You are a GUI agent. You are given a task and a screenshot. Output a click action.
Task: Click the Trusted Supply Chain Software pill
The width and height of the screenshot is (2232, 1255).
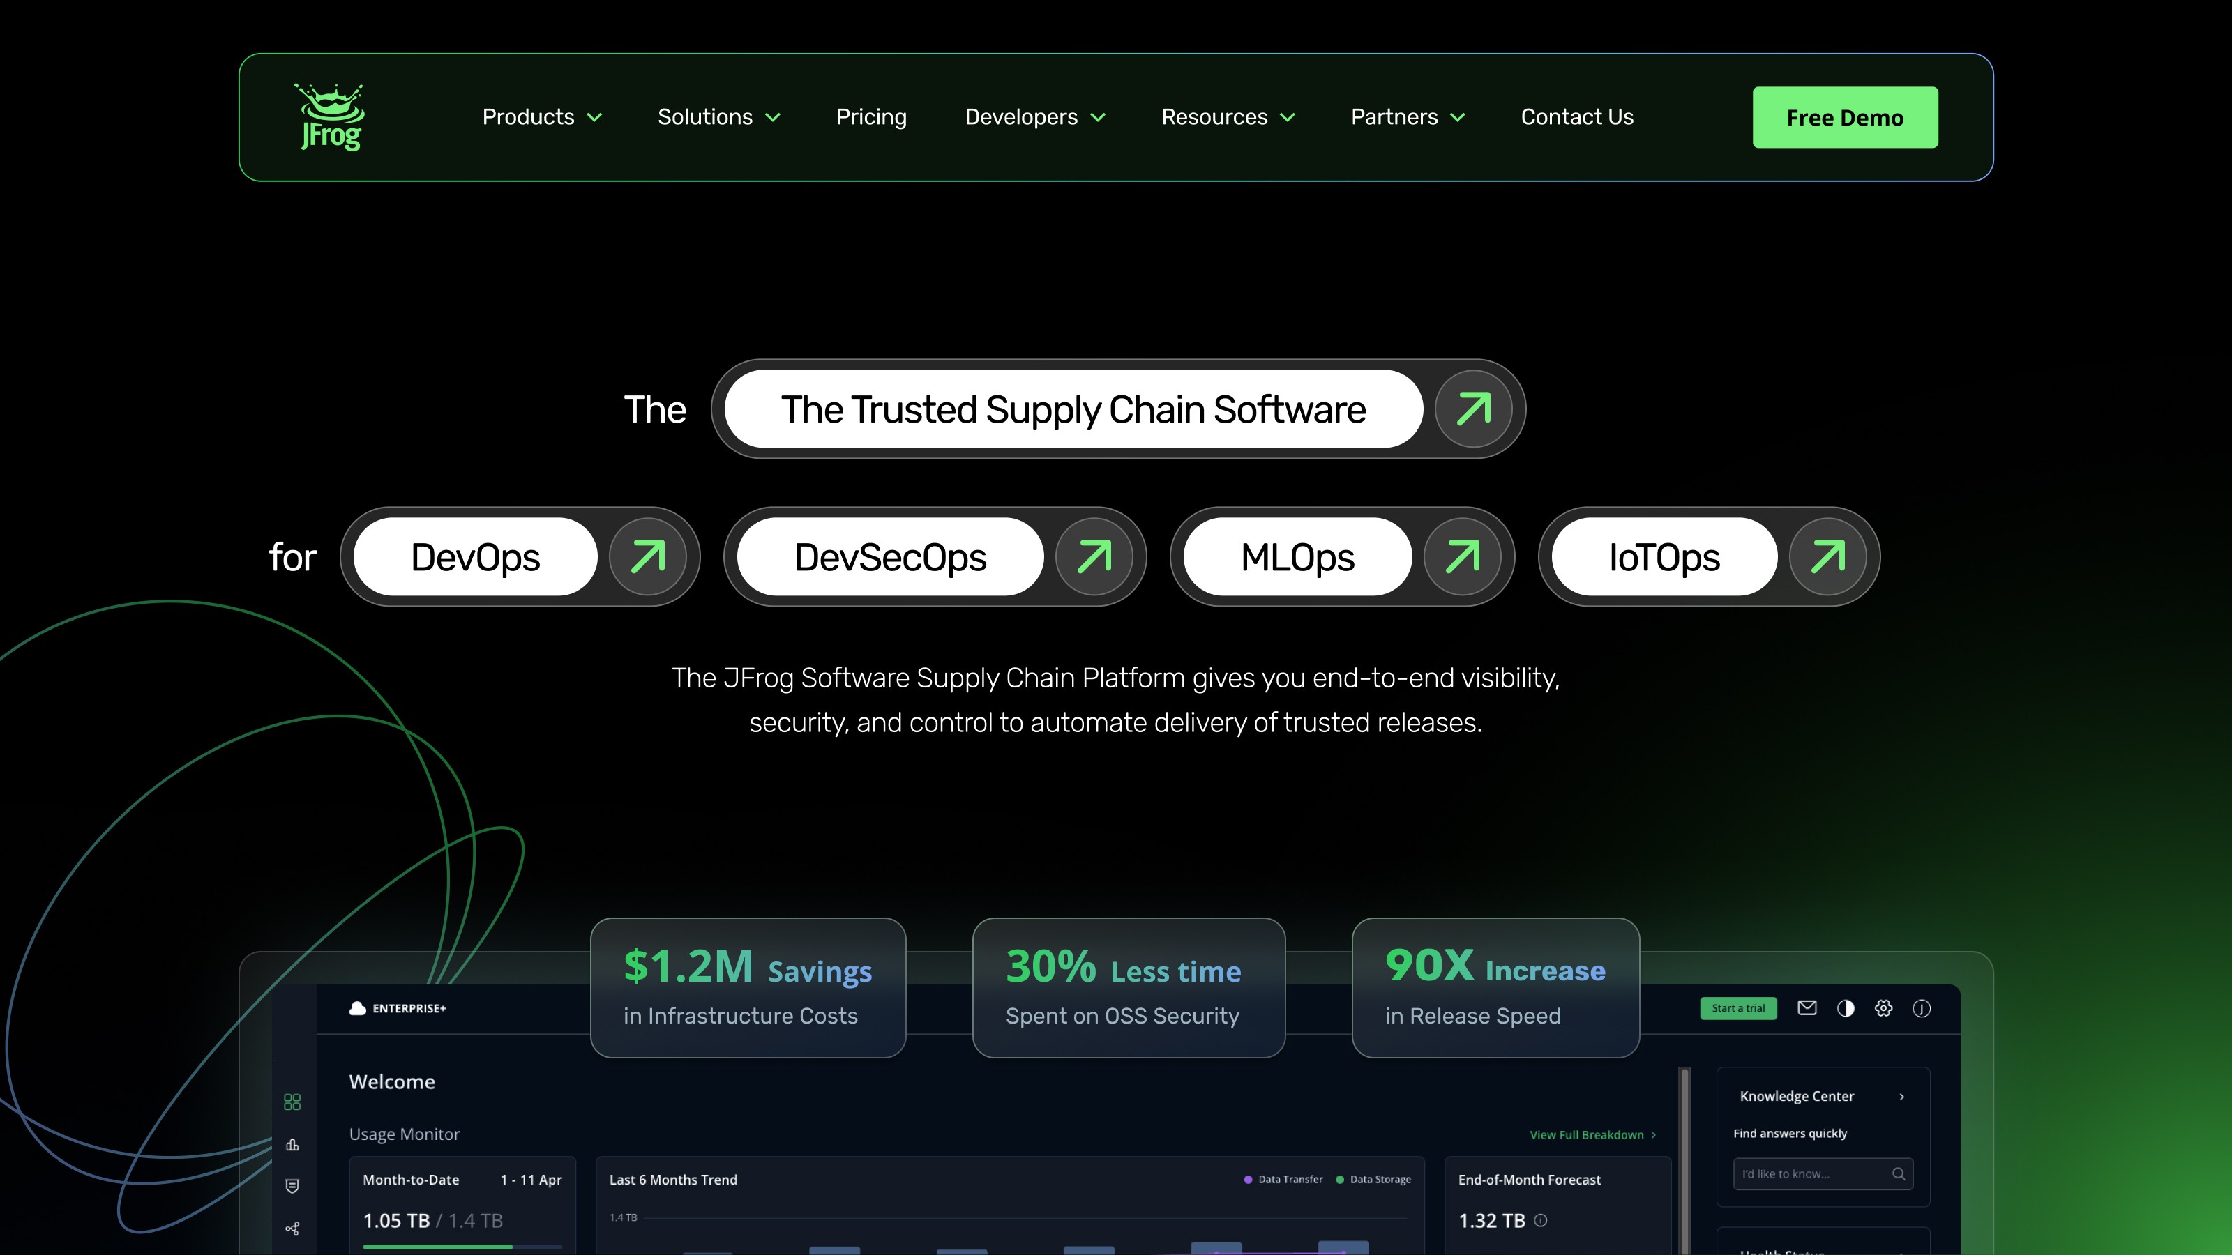[1073, 409]
